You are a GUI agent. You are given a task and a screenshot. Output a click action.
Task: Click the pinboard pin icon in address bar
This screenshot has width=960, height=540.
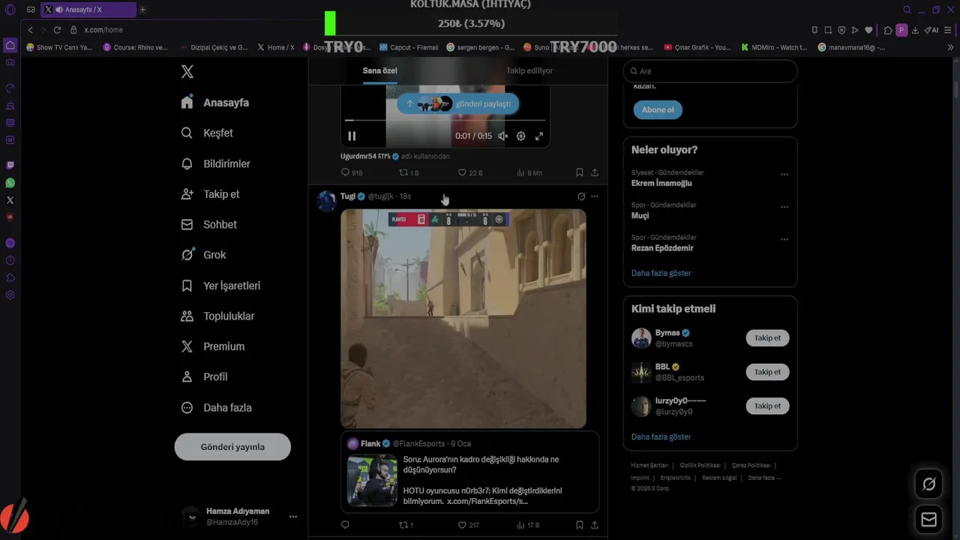[x=814, y=30]
